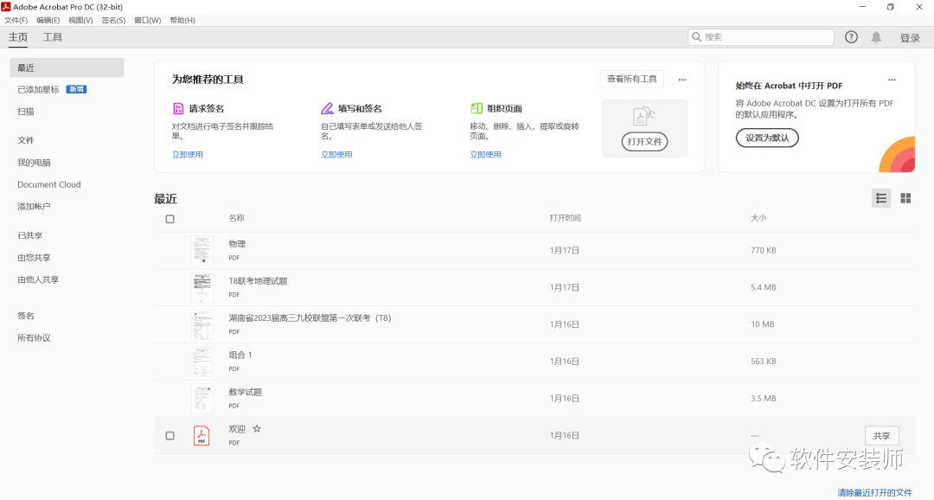Click 清除最近打开的文件 link
The image size is (934, 500).
[x=874, y=493]
